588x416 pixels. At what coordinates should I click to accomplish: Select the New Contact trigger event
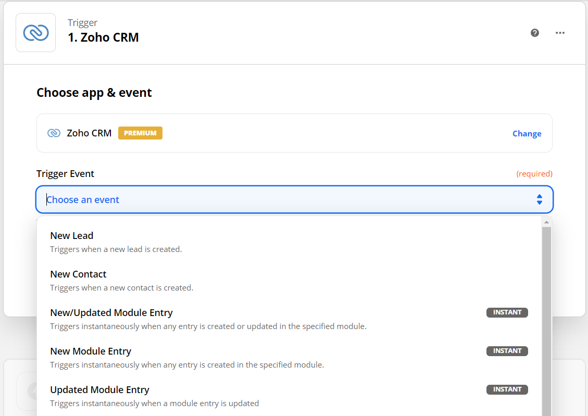click(x=78, y=274)
